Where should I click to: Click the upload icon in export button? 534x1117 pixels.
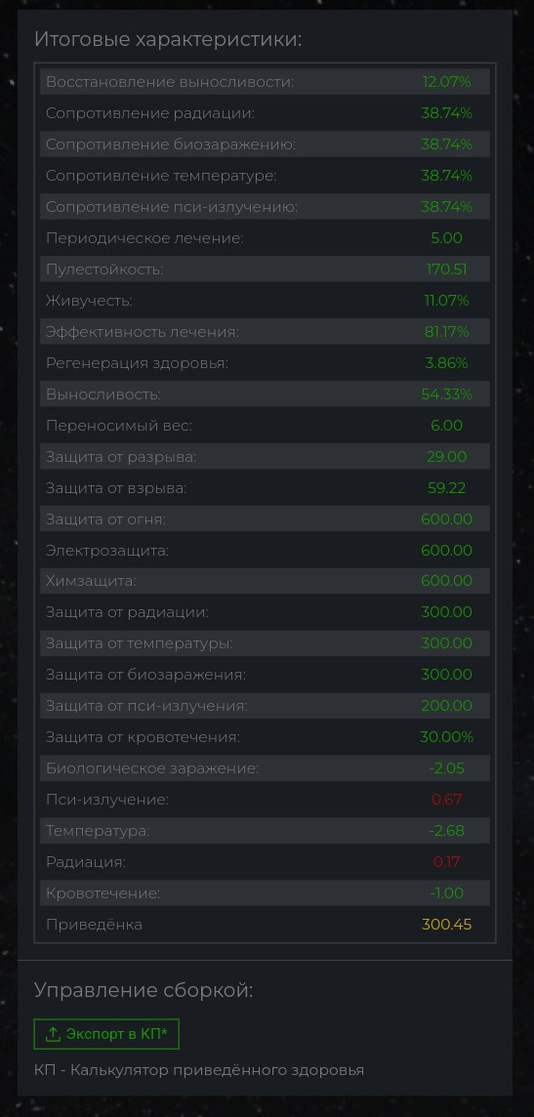pyautogui.click(x=53, y=1034)
